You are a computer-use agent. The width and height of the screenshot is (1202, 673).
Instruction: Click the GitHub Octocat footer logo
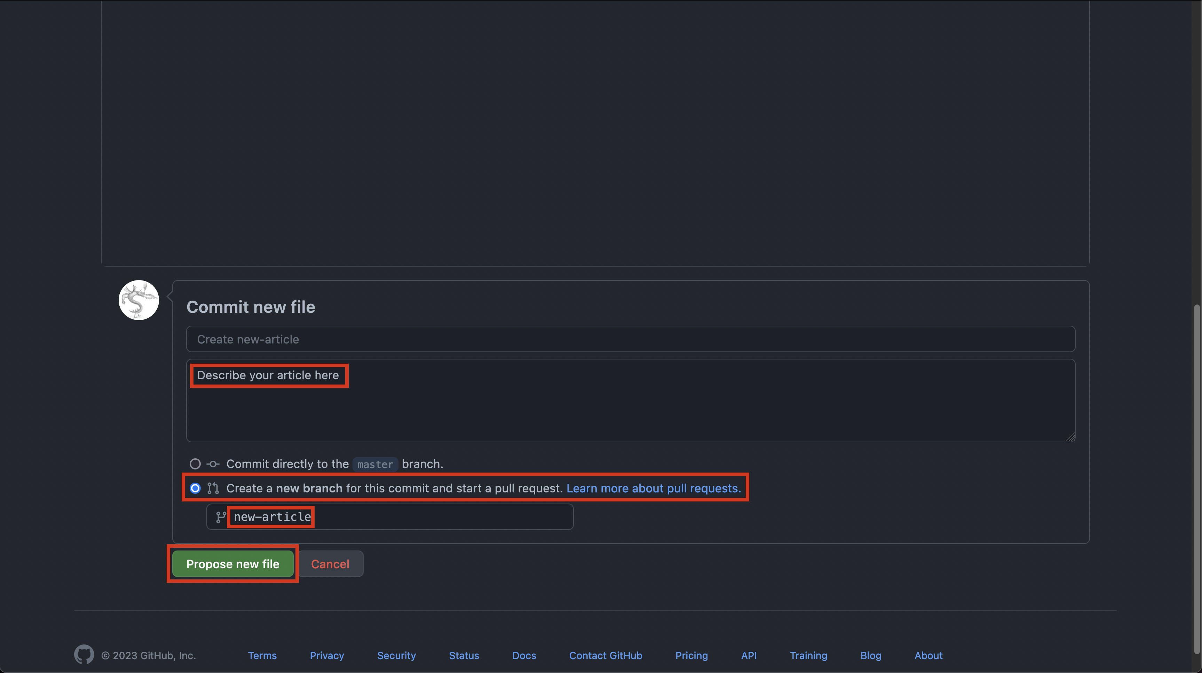coord(84,654)
